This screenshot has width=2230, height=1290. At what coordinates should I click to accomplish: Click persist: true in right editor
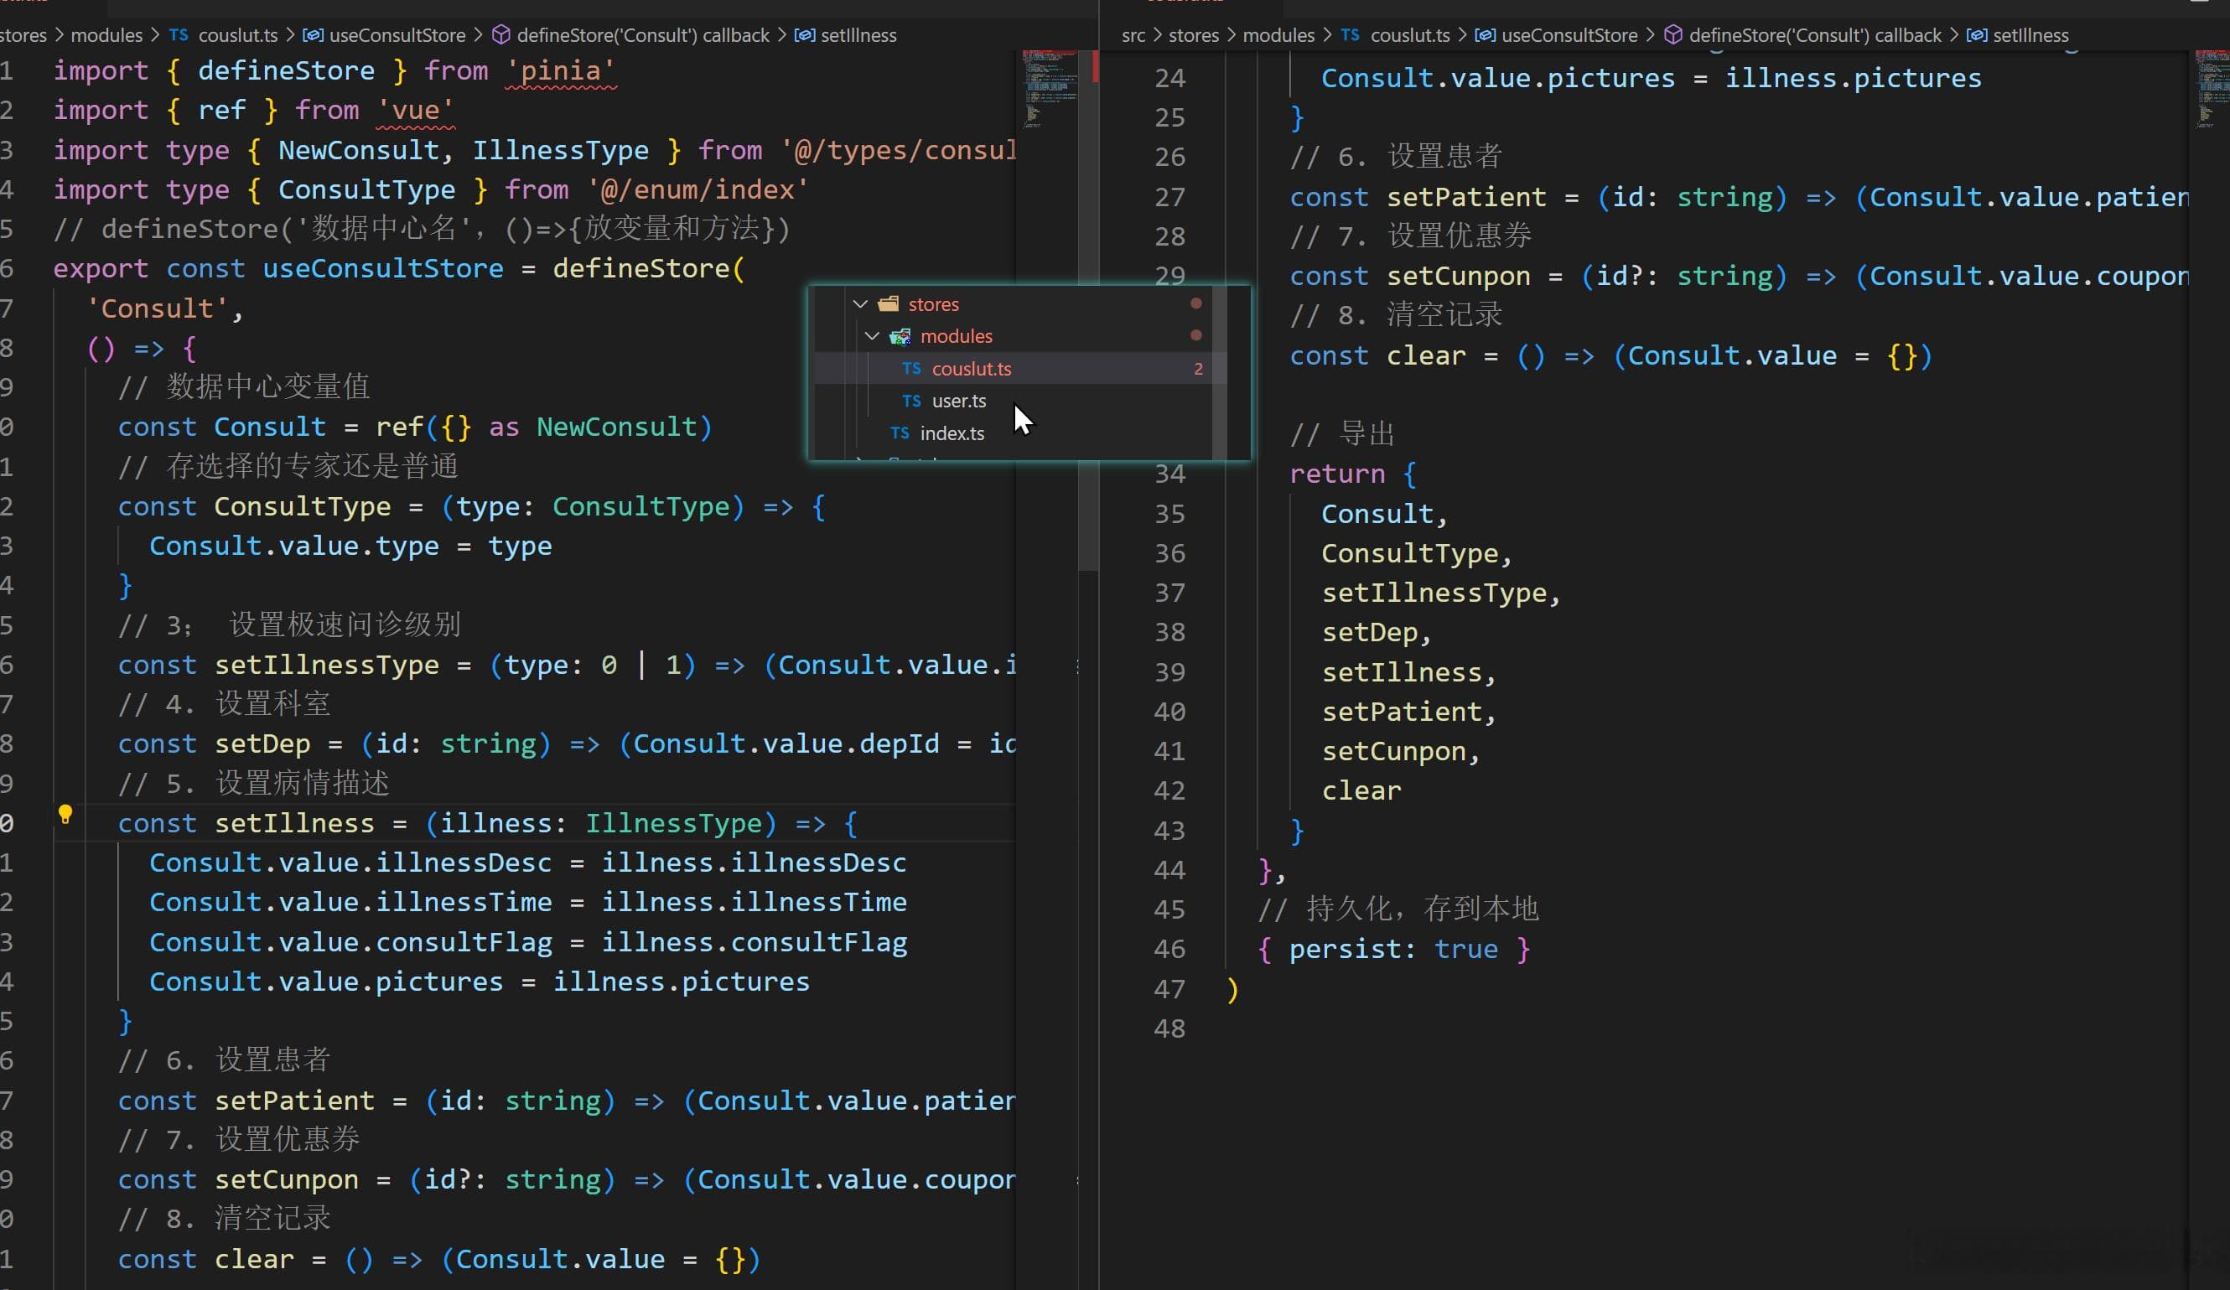click(1392, 950)
